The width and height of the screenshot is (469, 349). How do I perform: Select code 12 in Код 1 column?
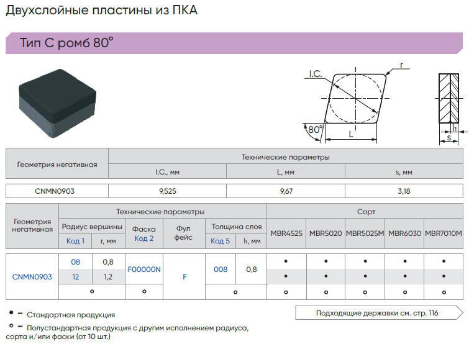[x=75, y=277]
